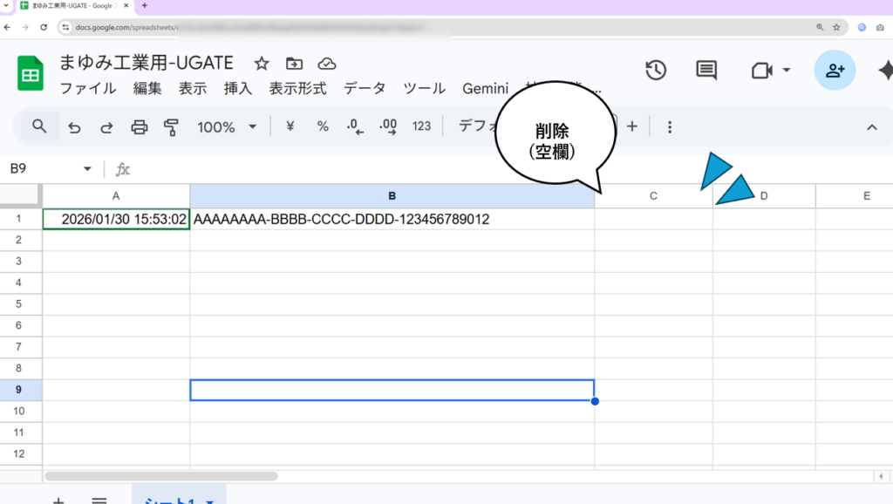
Task: Click the print icon
Action: tap(140, 127)
